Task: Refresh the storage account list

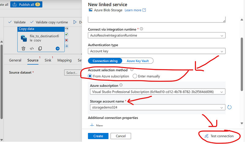Action: (x=229, y=107)
